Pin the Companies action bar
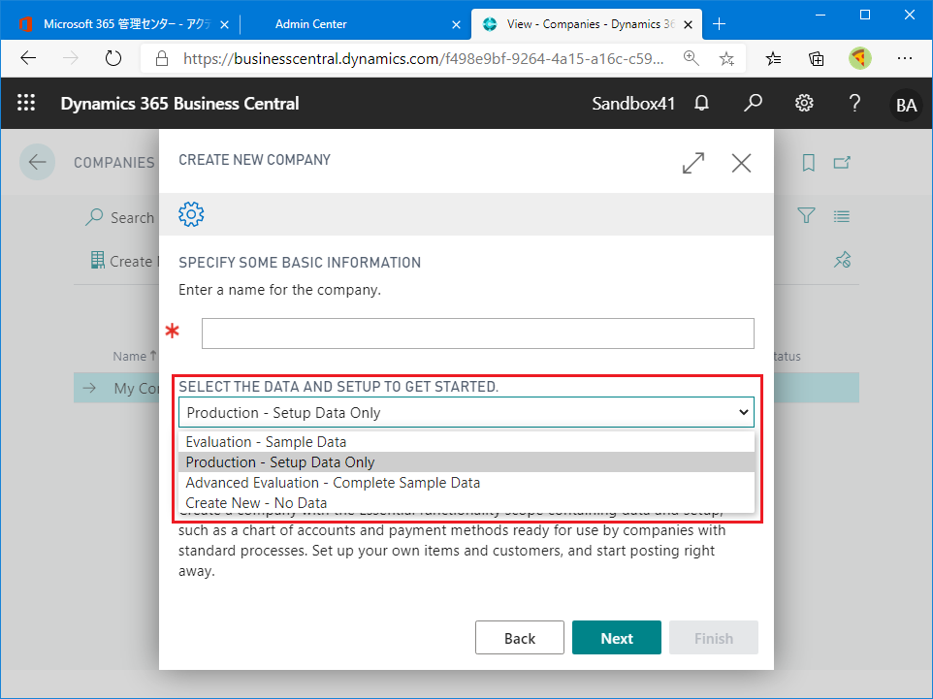 (843, 260)
